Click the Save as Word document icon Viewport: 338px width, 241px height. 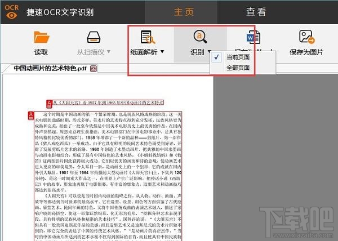(253, 38)
